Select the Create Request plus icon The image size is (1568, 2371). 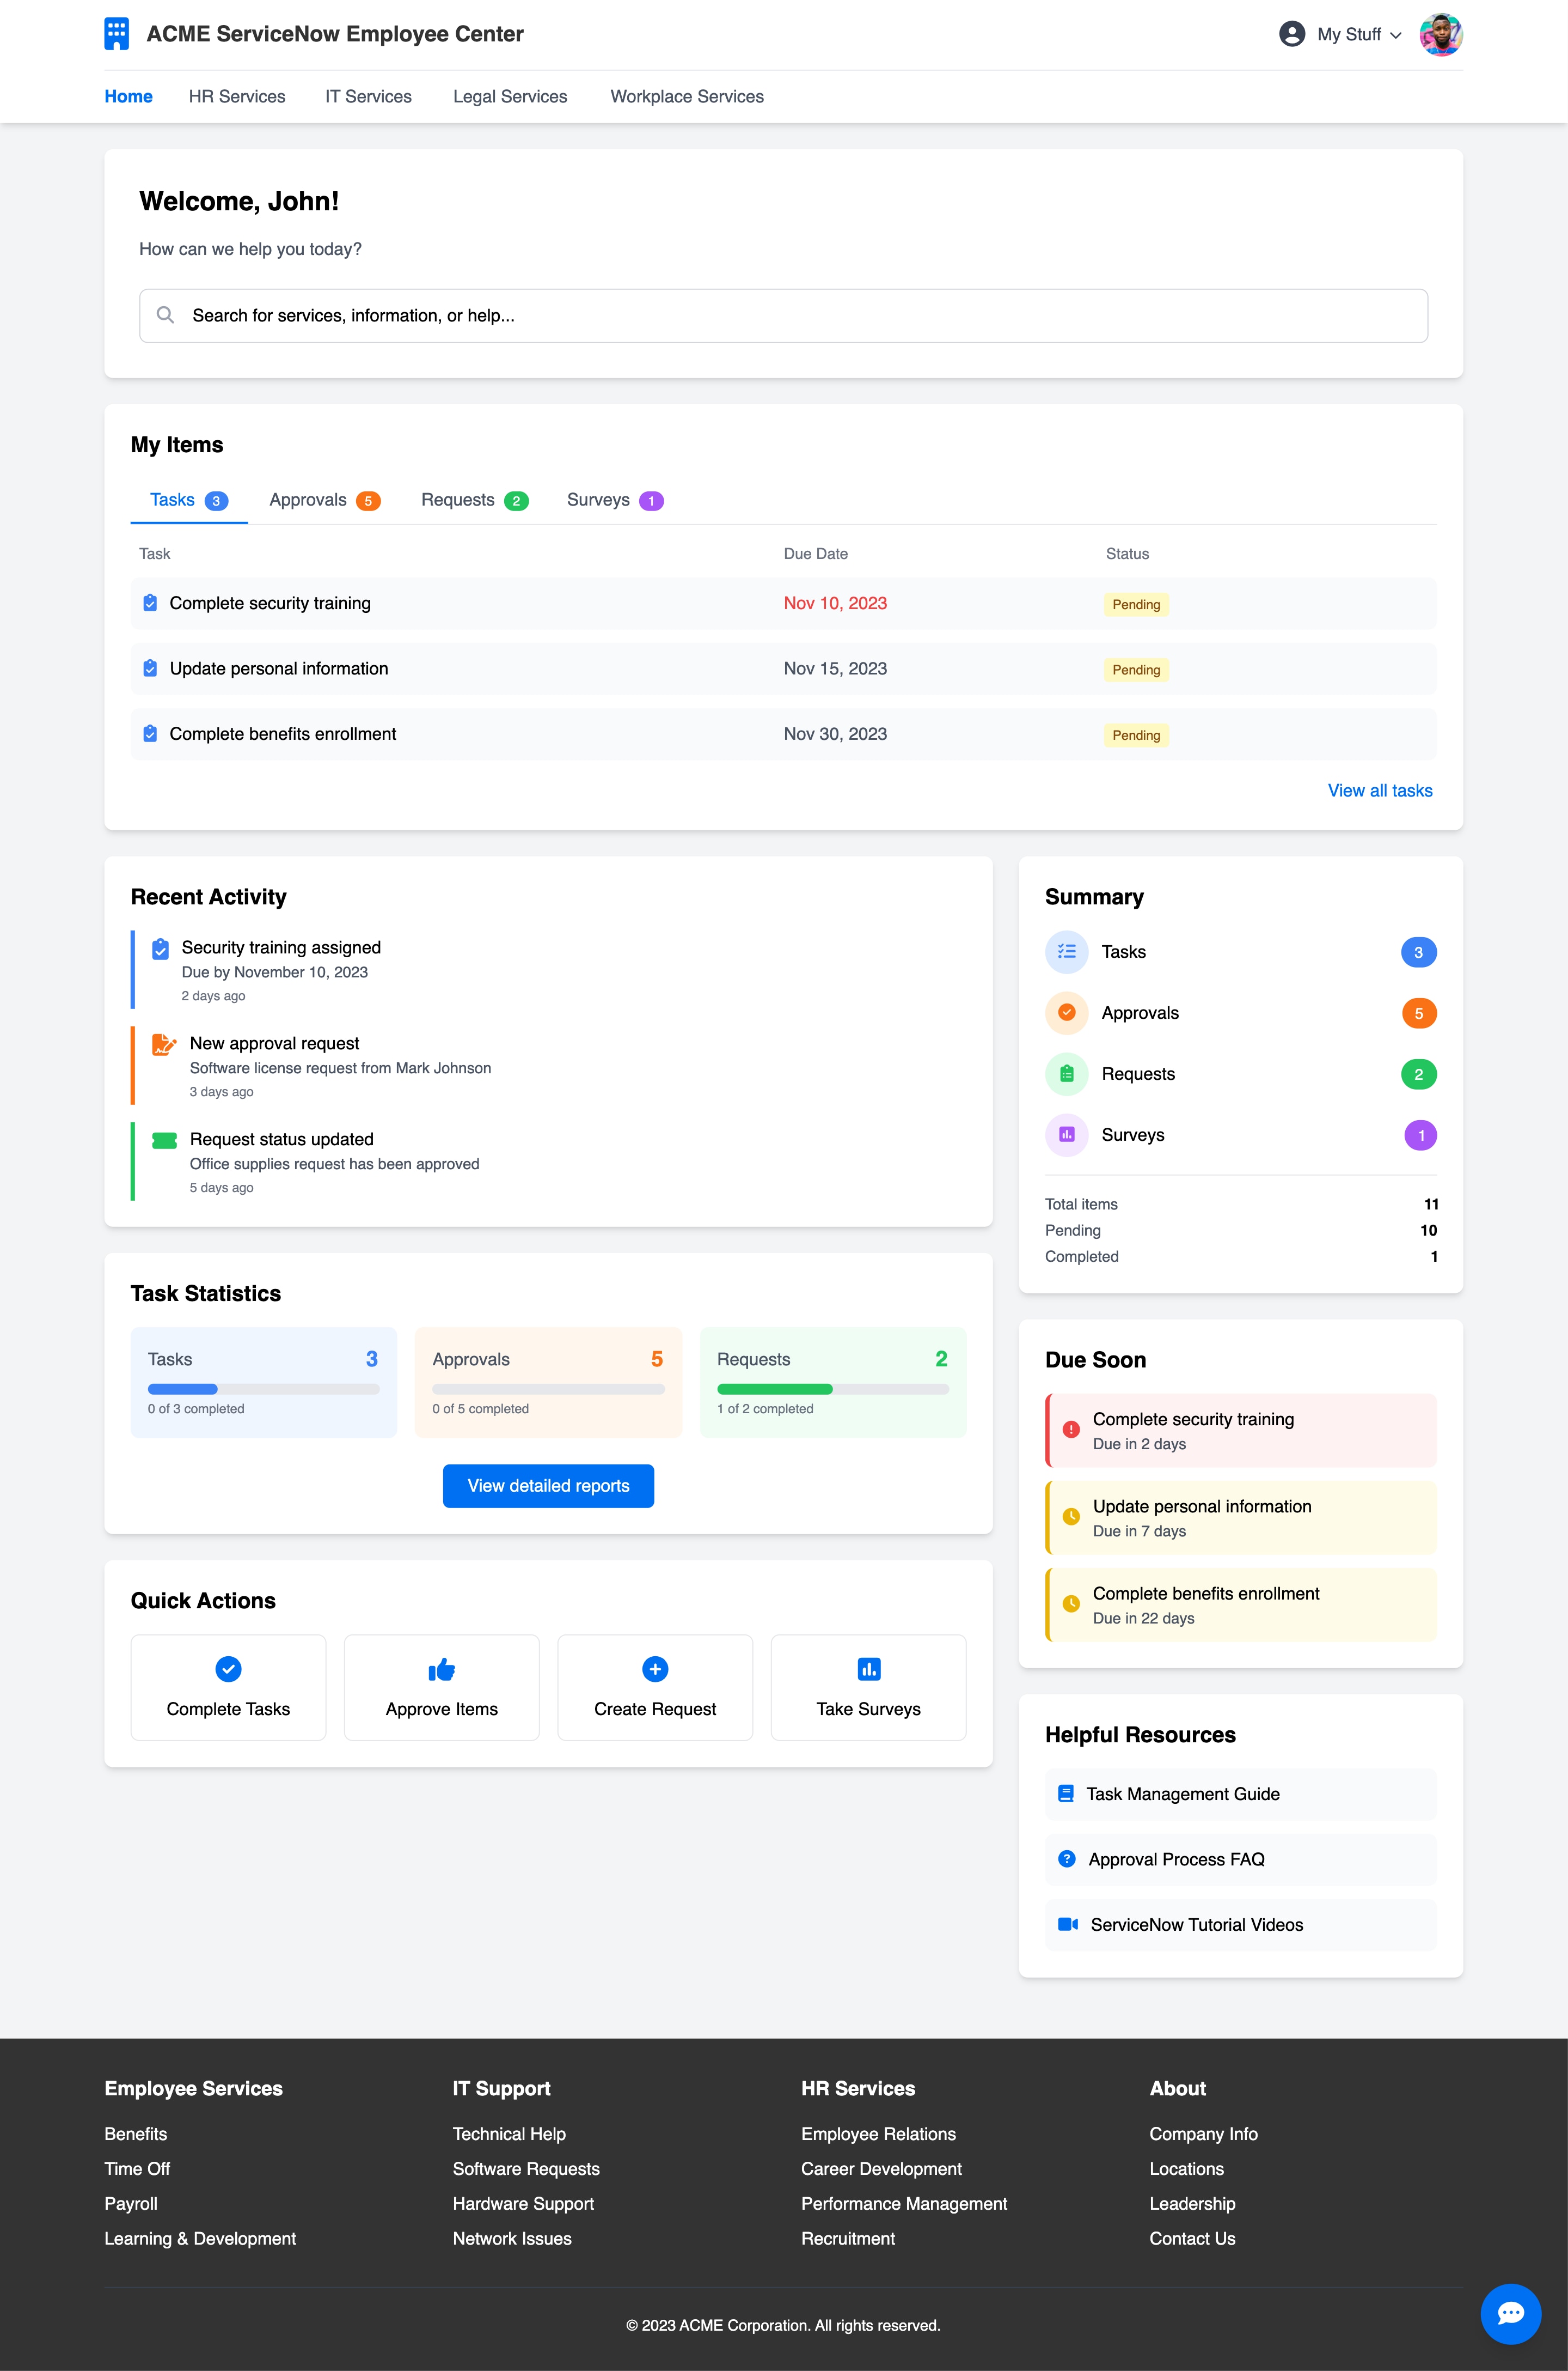(x=655, y=1669)
